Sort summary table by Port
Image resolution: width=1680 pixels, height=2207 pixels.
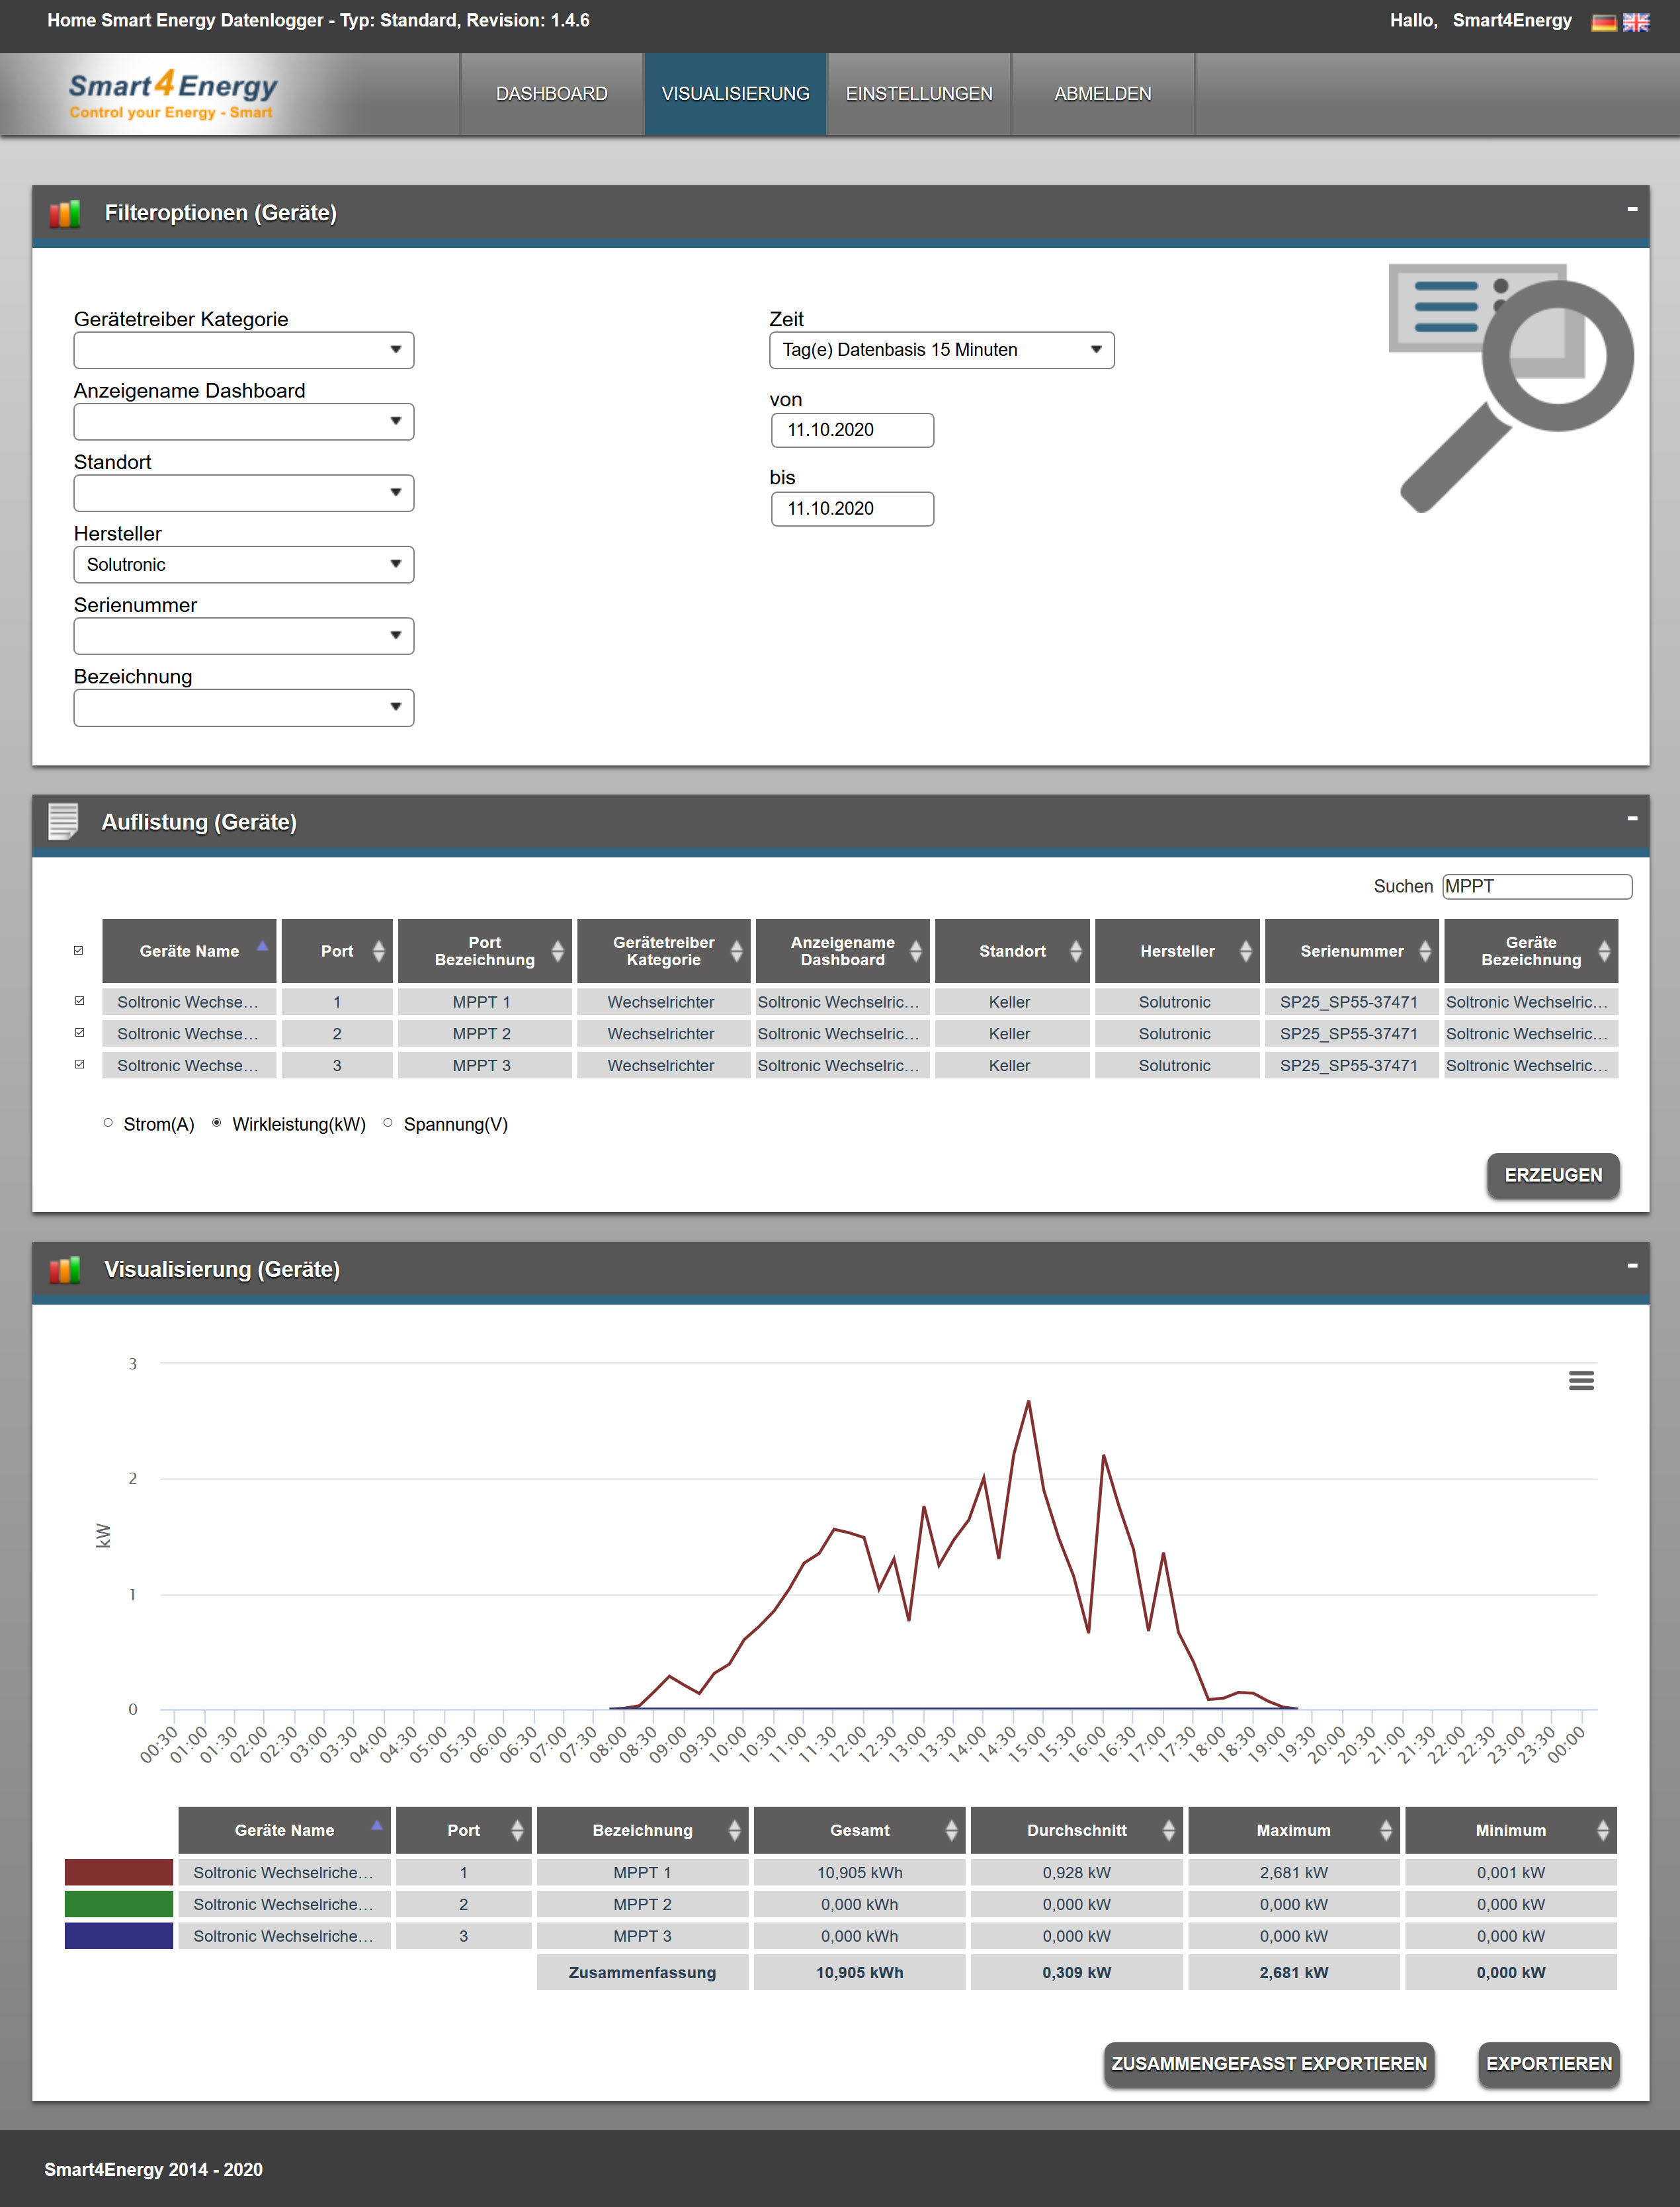pyautogui.click(x=463, y=1829)
